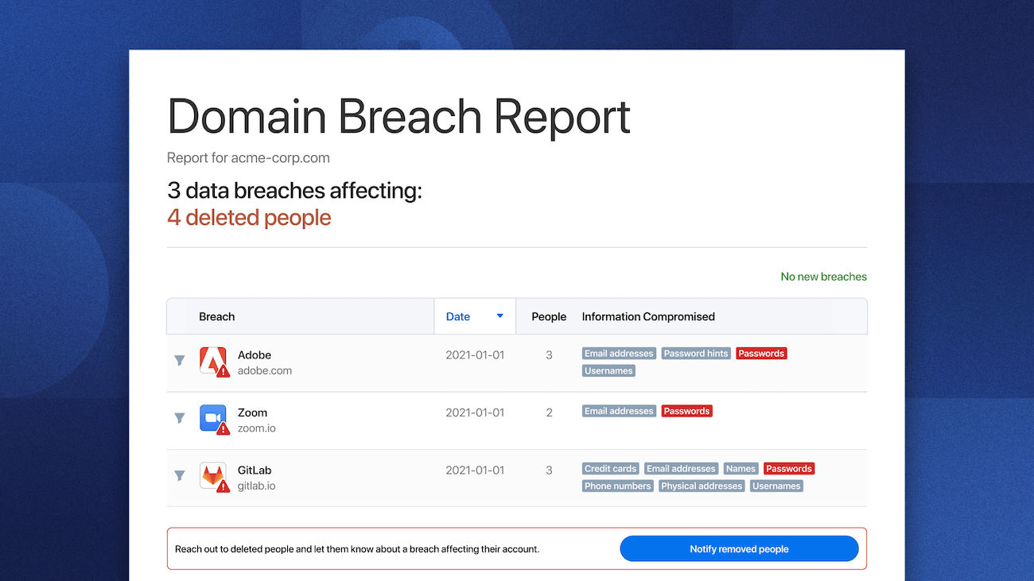1034x581 pixels.
Task: Switch to the People column
Action: click(549, 316)
